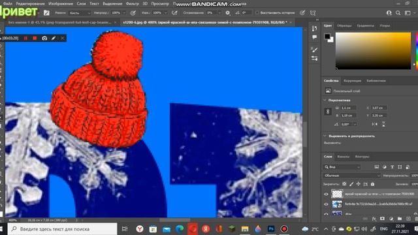Toggle lock position move icon
Viewport: 418px width, 235px height.
click(x=359, y=184)
